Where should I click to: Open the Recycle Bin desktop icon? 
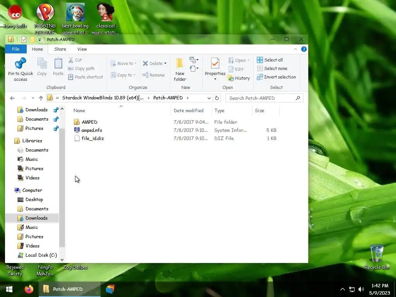pyautogui.click(x=377, y=257)
